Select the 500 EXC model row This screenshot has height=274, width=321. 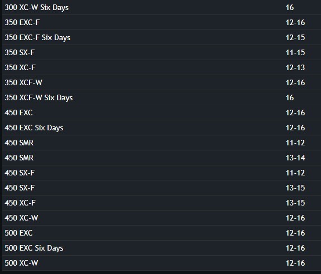tap(161, 233)
